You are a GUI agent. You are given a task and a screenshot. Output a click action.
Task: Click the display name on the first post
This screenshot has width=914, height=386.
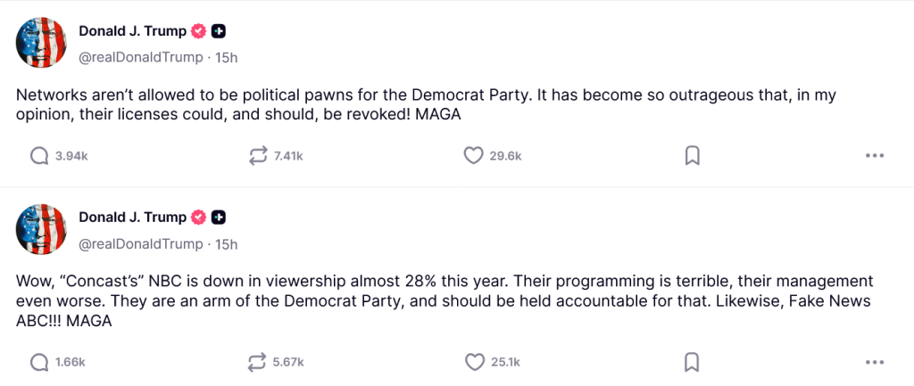(x=132, y=31)
